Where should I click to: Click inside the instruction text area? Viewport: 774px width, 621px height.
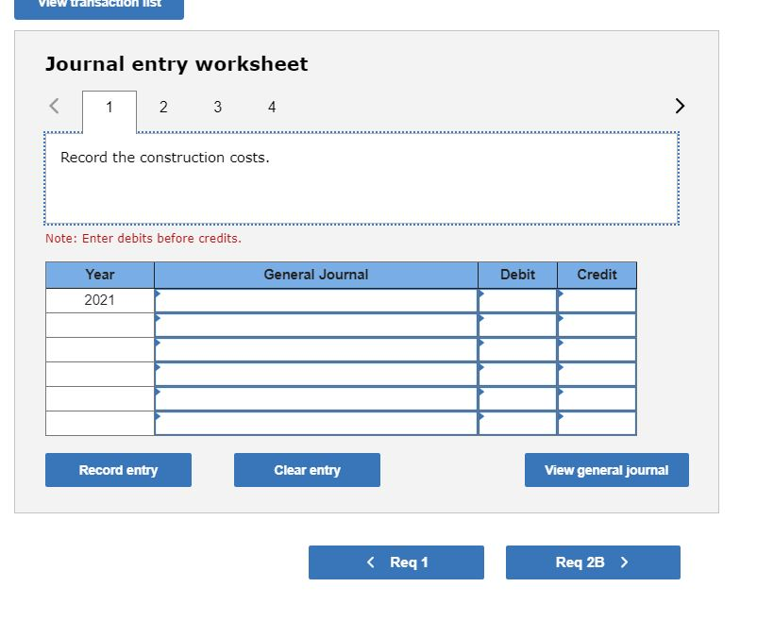[x=363, y=178]
